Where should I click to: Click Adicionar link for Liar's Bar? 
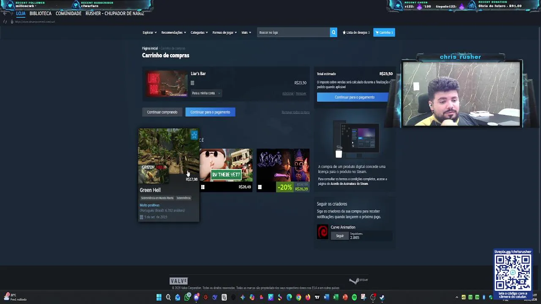click(x=288, y=93)
